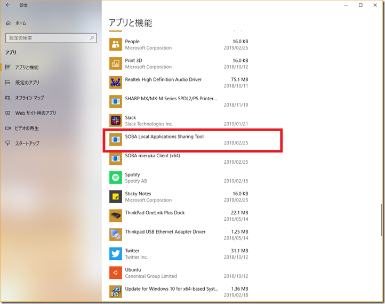Select Thinkpad USB Ethernet Adapter Driver icon

(x=115, y=235)
